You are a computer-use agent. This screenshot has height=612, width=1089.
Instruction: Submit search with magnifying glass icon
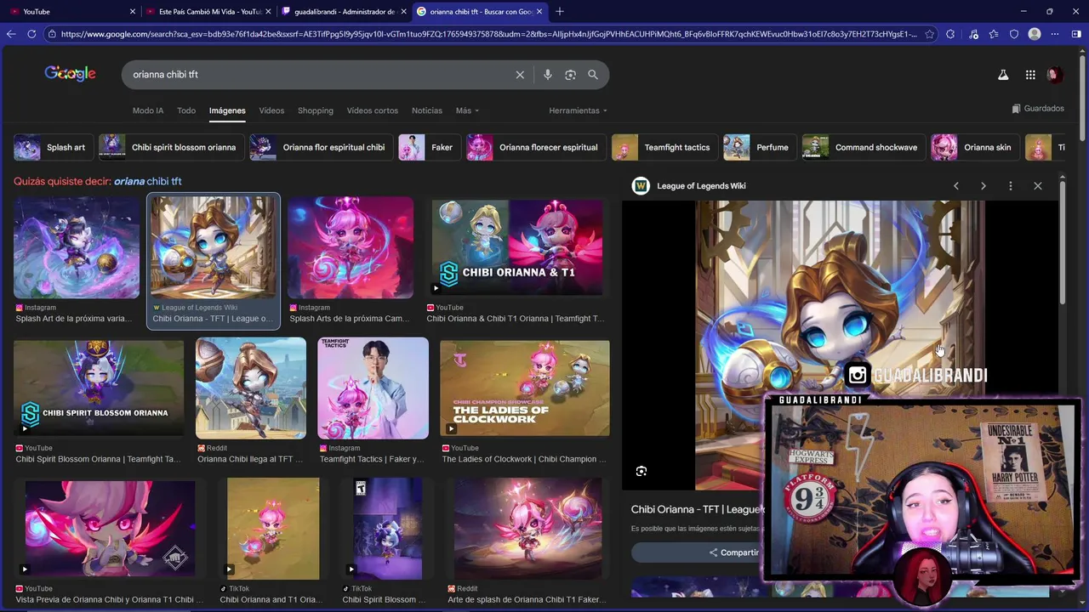click(x=593, y=75)
